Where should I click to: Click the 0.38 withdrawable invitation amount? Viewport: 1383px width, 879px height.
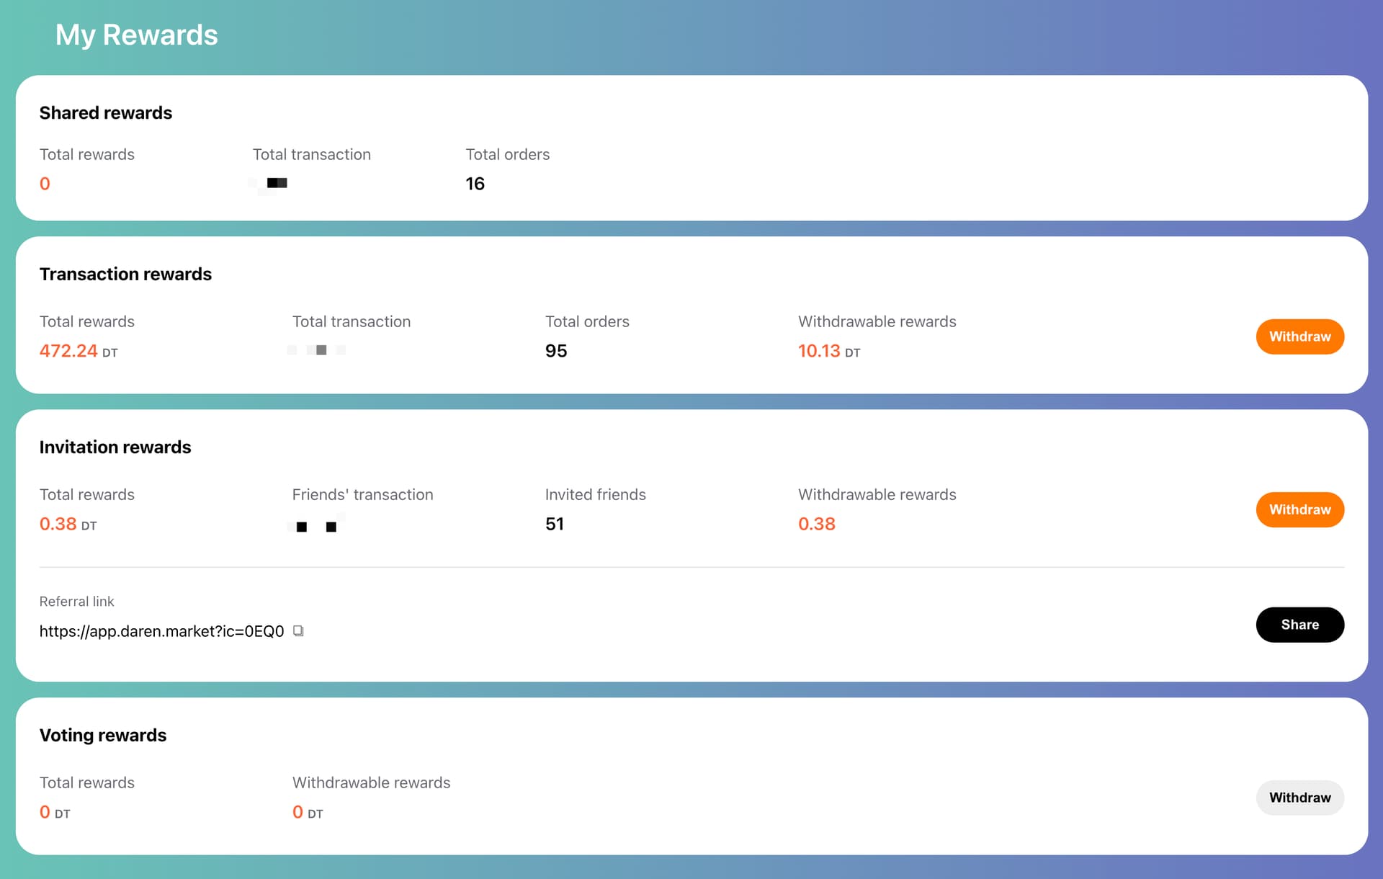816,524
